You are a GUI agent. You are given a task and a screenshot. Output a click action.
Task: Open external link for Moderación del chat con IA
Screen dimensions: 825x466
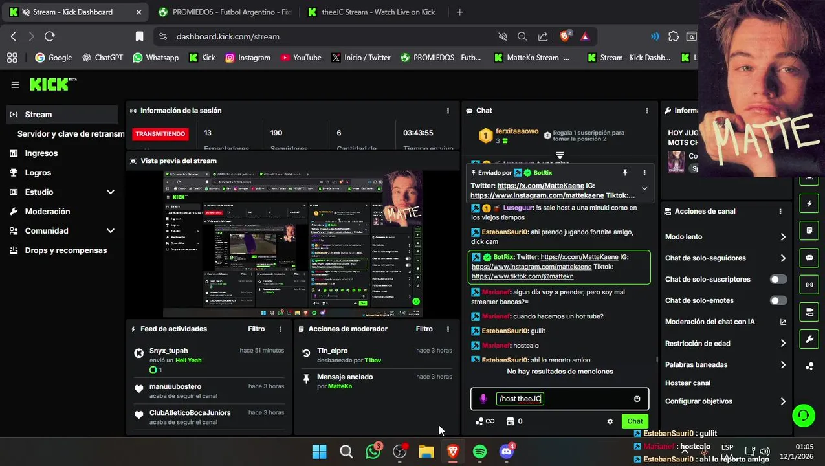point(783,322)
